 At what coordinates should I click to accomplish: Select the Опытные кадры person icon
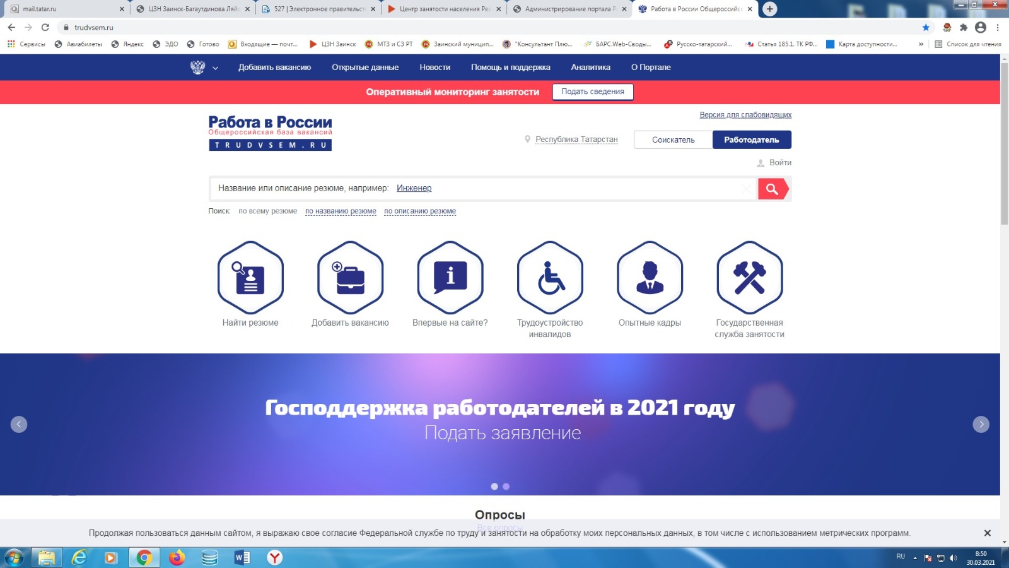(x=650, y=278)
